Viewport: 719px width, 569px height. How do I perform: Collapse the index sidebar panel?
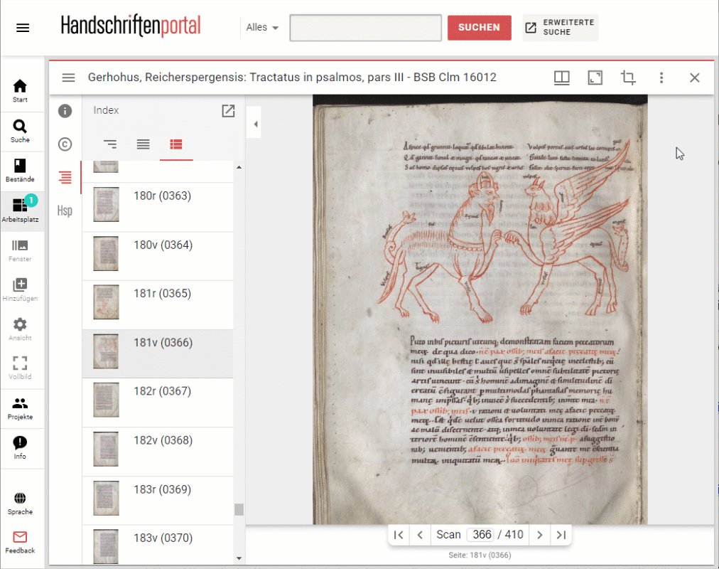click(254, 122)
